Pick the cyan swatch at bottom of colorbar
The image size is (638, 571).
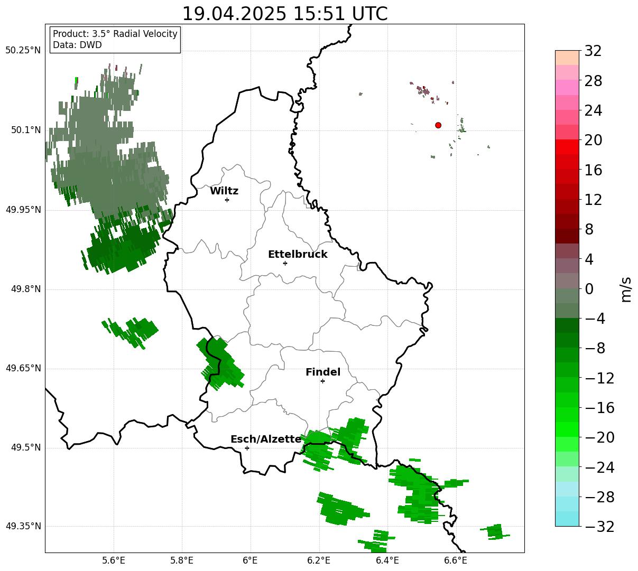(567, 519)
